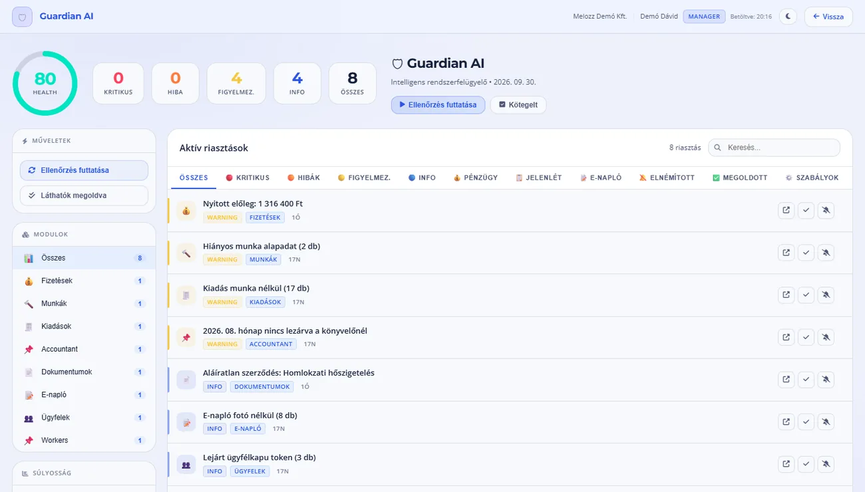The height and width of the screenshot is (492, 865).
Task: Switch to the Kritikus tab
Action: click(x=248, y=178)
